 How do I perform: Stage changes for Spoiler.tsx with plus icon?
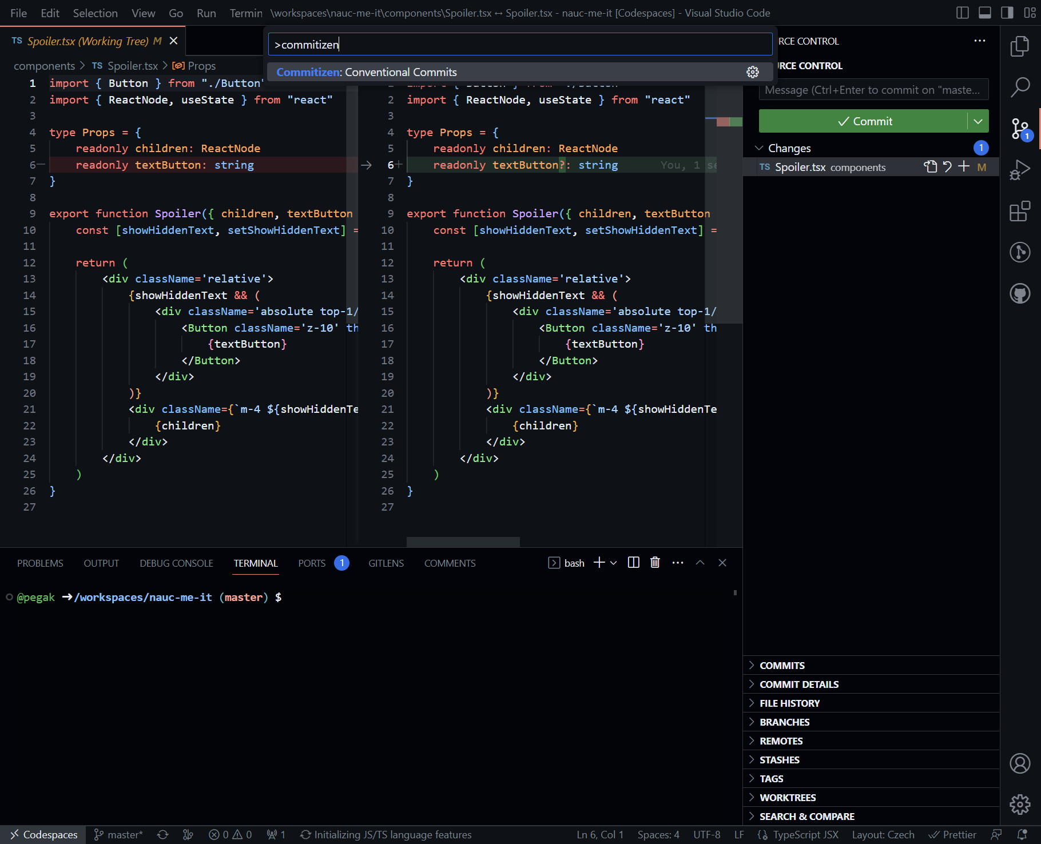click(x=964, y=167)
